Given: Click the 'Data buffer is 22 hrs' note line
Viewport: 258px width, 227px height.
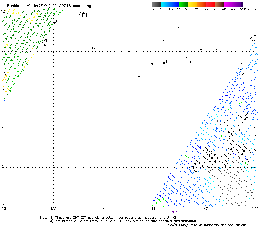Looking at the screenshot, I should click(123, 221).
